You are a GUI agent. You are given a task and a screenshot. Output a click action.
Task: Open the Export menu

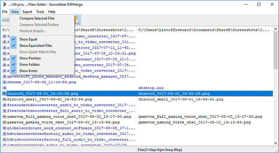point(27,12)
